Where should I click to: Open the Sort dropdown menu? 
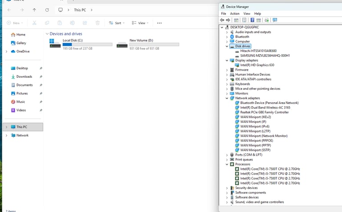point(117,23)
